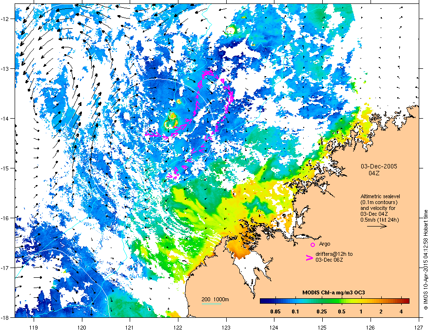Click the 'MODIS Chl-a mg/m3 OC3' title
Viewport: 429px width, 332px height.
tap(333, 292)
